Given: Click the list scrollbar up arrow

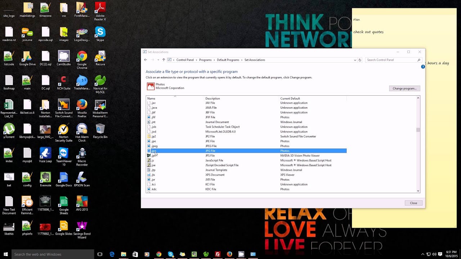Looking at the screenshot, I should tap(418, 98).
